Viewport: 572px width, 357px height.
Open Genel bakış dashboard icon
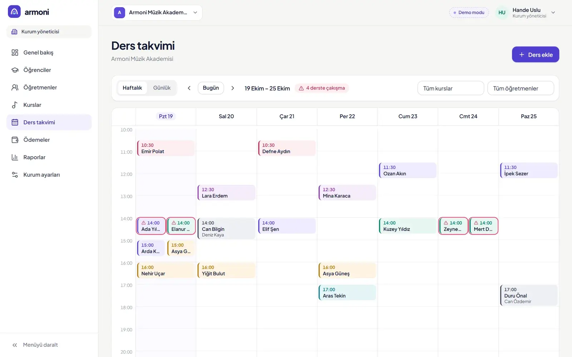point(15,52)
